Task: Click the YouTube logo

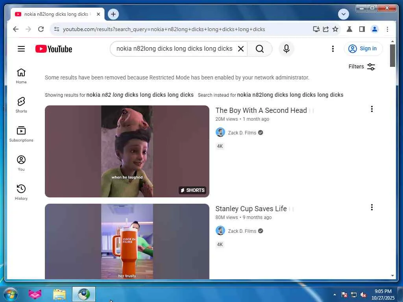Action: (x=54, y=49)
